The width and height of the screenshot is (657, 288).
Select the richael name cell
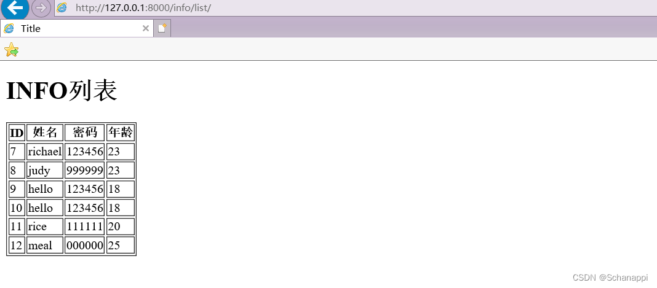pos(45,152)
